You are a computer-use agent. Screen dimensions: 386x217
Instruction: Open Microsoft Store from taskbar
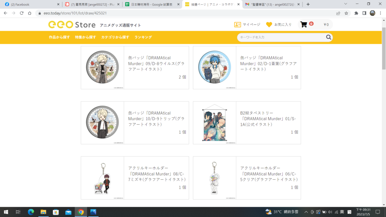(x=56, y=212)
